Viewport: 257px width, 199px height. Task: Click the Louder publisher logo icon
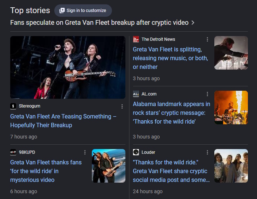pyautogui.click(x=136, y=152)
